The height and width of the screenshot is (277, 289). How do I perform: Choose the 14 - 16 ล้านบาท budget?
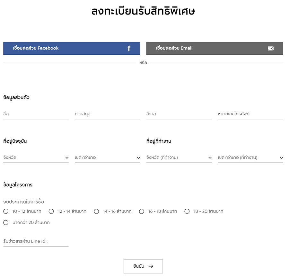(x=96, y=211)
